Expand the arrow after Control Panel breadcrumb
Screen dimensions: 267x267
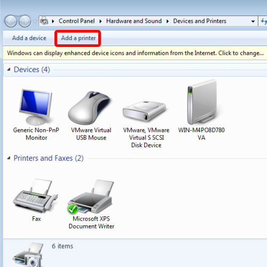100,21
